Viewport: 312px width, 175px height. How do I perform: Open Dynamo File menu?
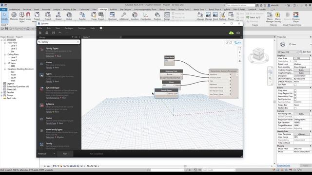point(40,28)
